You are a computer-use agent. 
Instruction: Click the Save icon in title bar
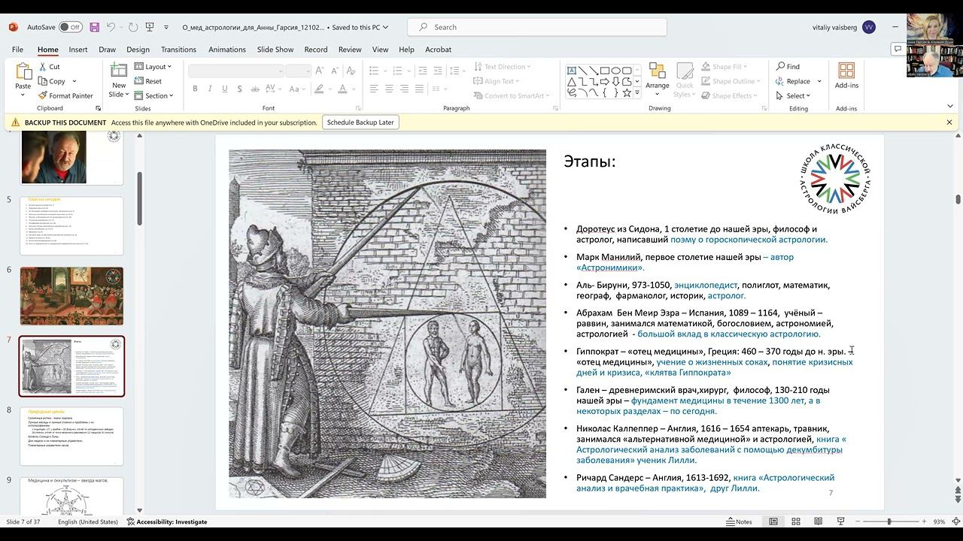pos(94,27)
